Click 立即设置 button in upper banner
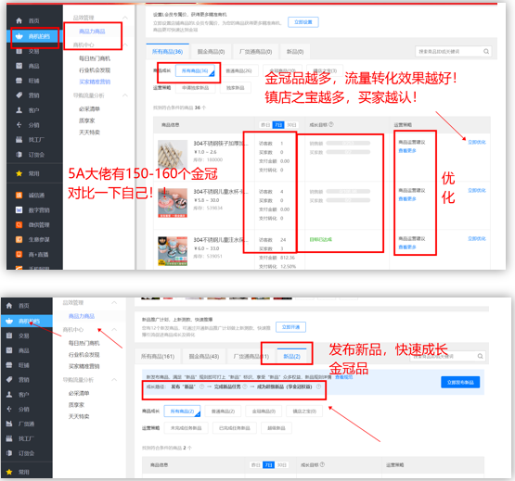Image resolution: width=515 pixels, height=481 pixels. tap(303, 22)
